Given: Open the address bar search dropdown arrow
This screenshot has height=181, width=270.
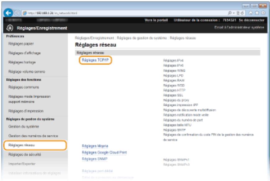Looking at the screenshot, I should (x=234, y=13).
